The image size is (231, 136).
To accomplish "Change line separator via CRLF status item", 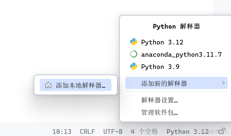I will pyautogui.click(x=87, y=132).
